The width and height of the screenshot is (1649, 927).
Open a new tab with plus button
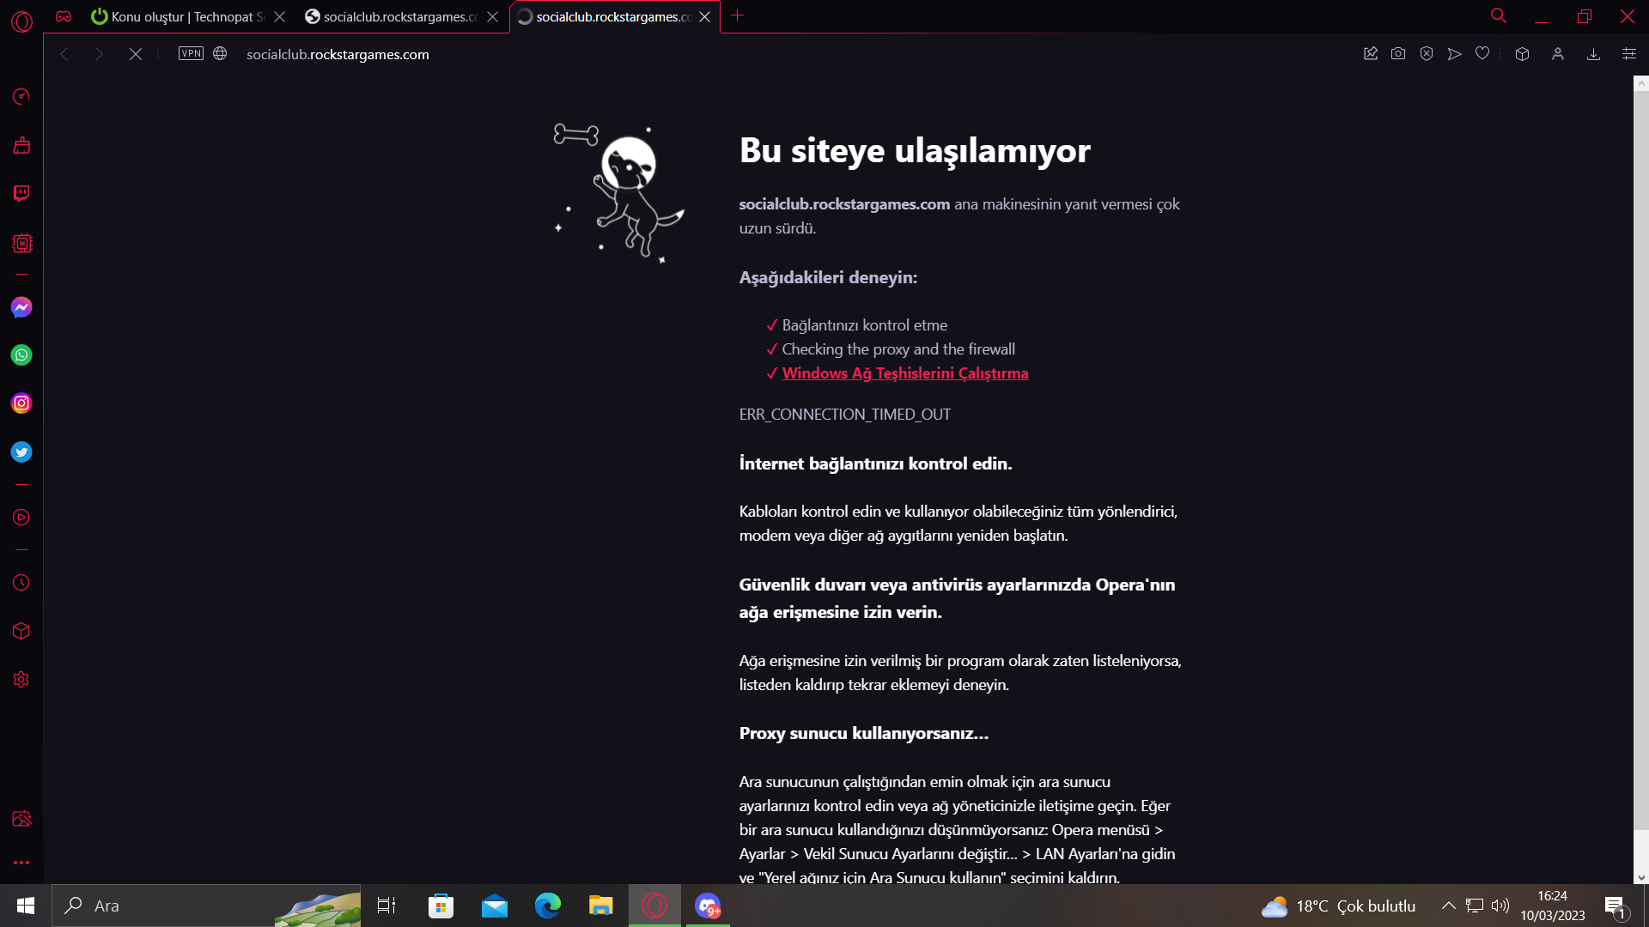(737, 15)
